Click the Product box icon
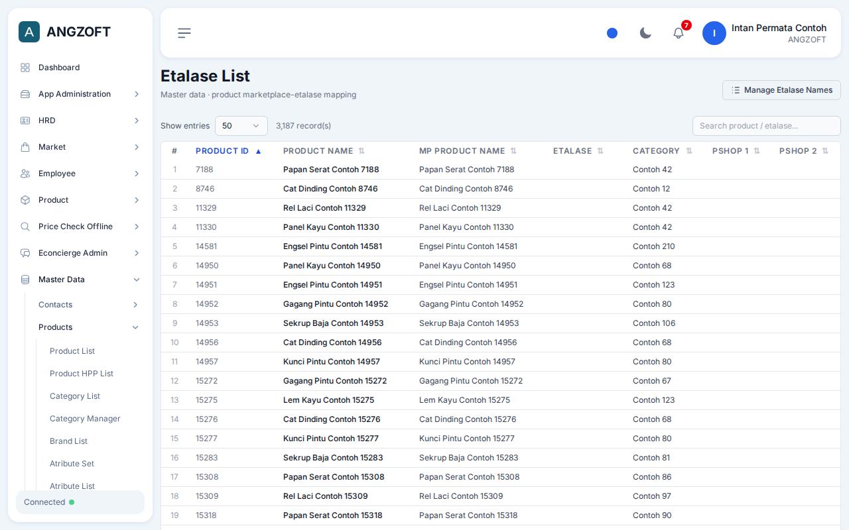849x530 pixels. coord(25,200)
